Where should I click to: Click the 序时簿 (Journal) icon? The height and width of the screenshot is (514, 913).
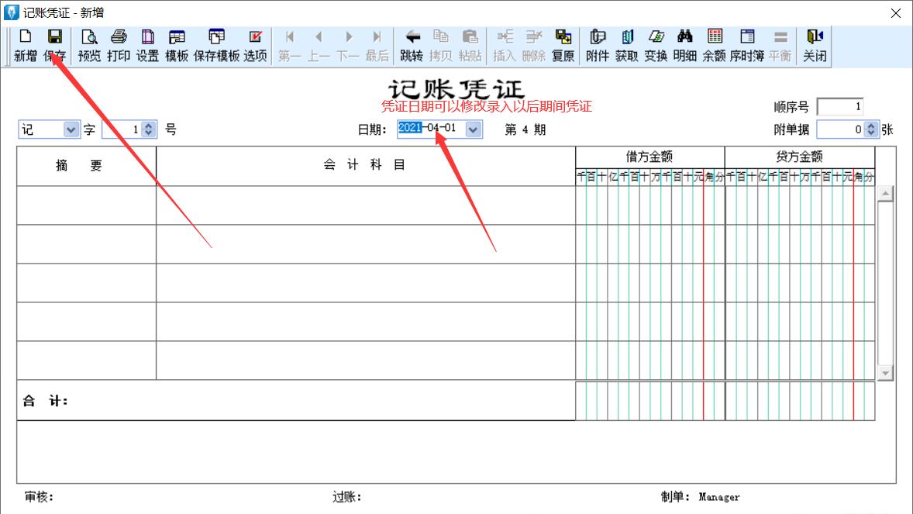pos(747,45)
